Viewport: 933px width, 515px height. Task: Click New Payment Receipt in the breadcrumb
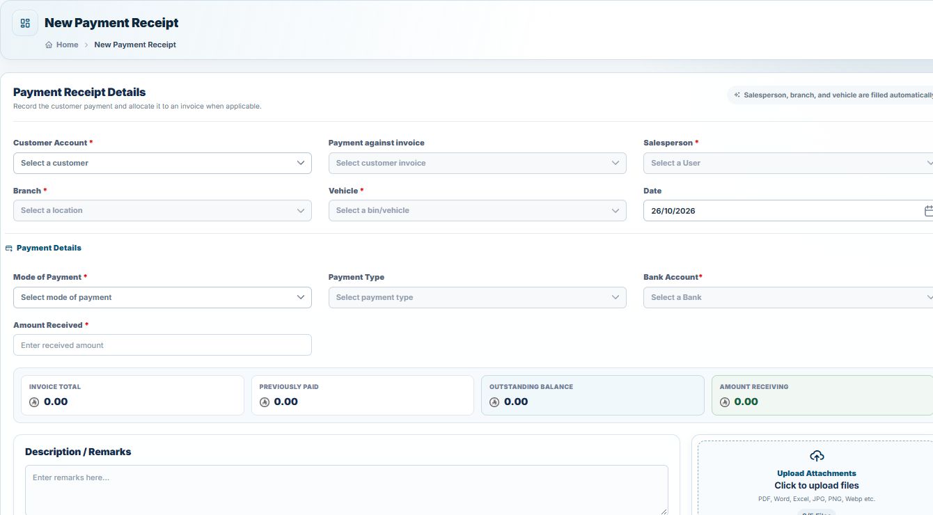[x=135, y=45]
